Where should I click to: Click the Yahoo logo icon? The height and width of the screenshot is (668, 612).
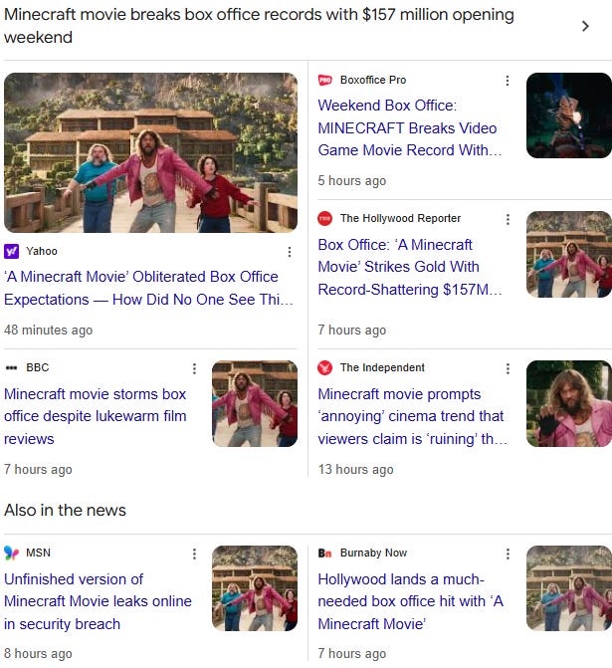point(12,251)
